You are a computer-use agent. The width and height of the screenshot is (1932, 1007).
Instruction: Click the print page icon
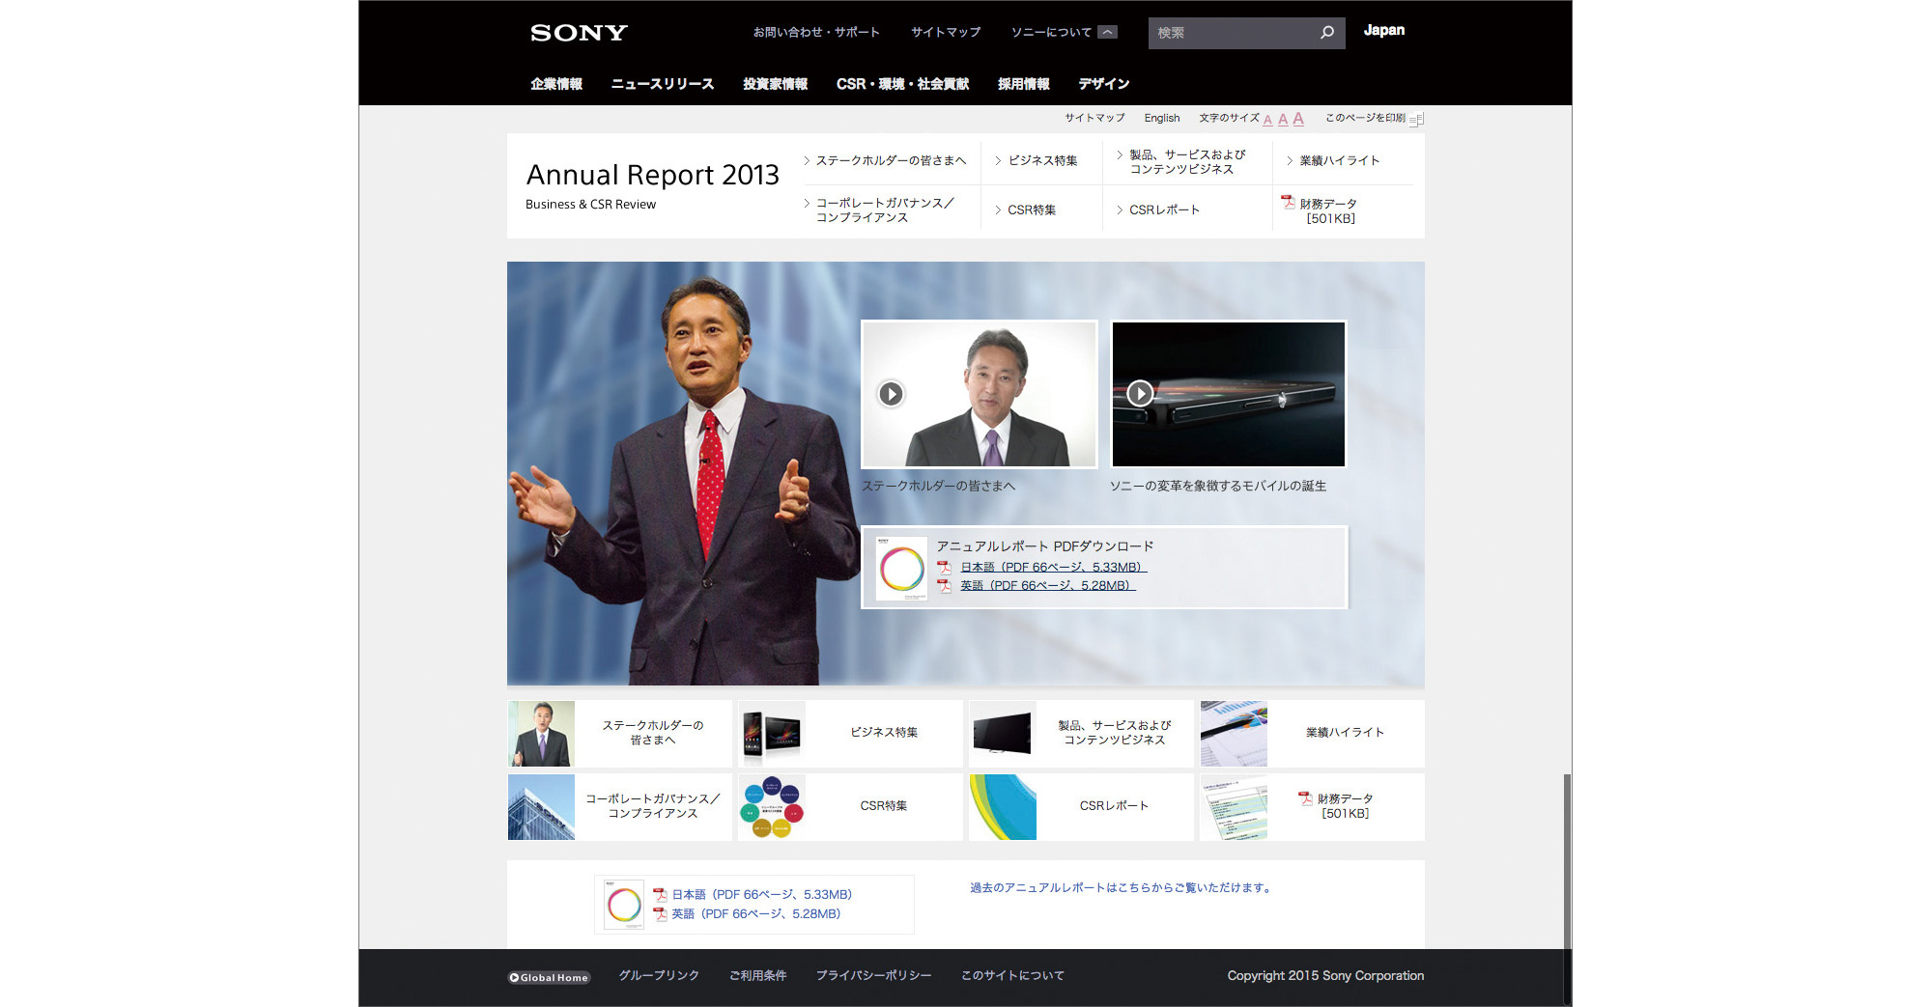pyautogui.click(x=1415, y=119)
